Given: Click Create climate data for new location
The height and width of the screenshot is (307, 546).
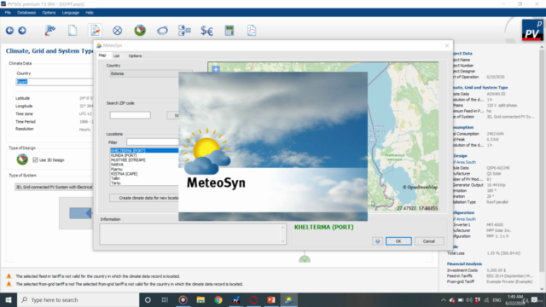Looking at the screenshot, I should point(144,198).
